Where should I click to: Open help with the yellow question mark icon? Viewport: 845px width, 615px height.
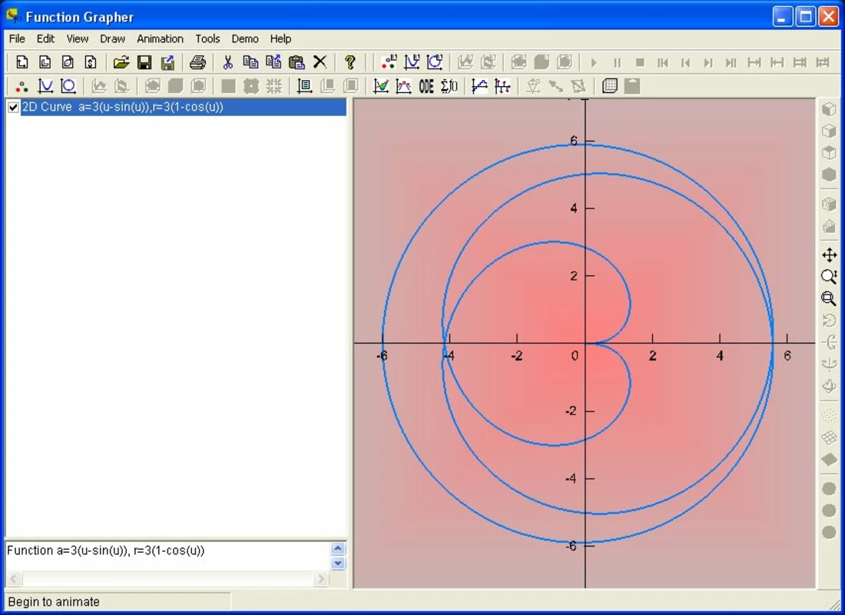350,62
